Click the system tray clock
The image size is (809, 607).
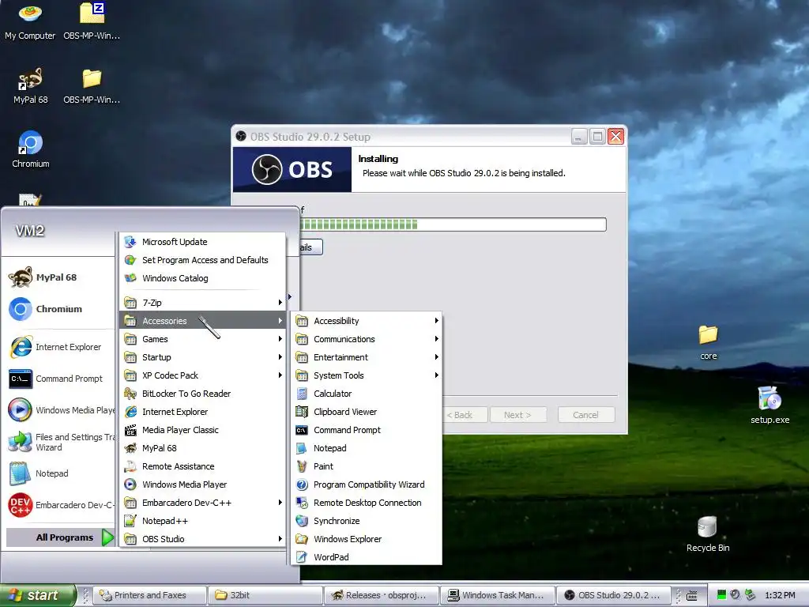780,596
